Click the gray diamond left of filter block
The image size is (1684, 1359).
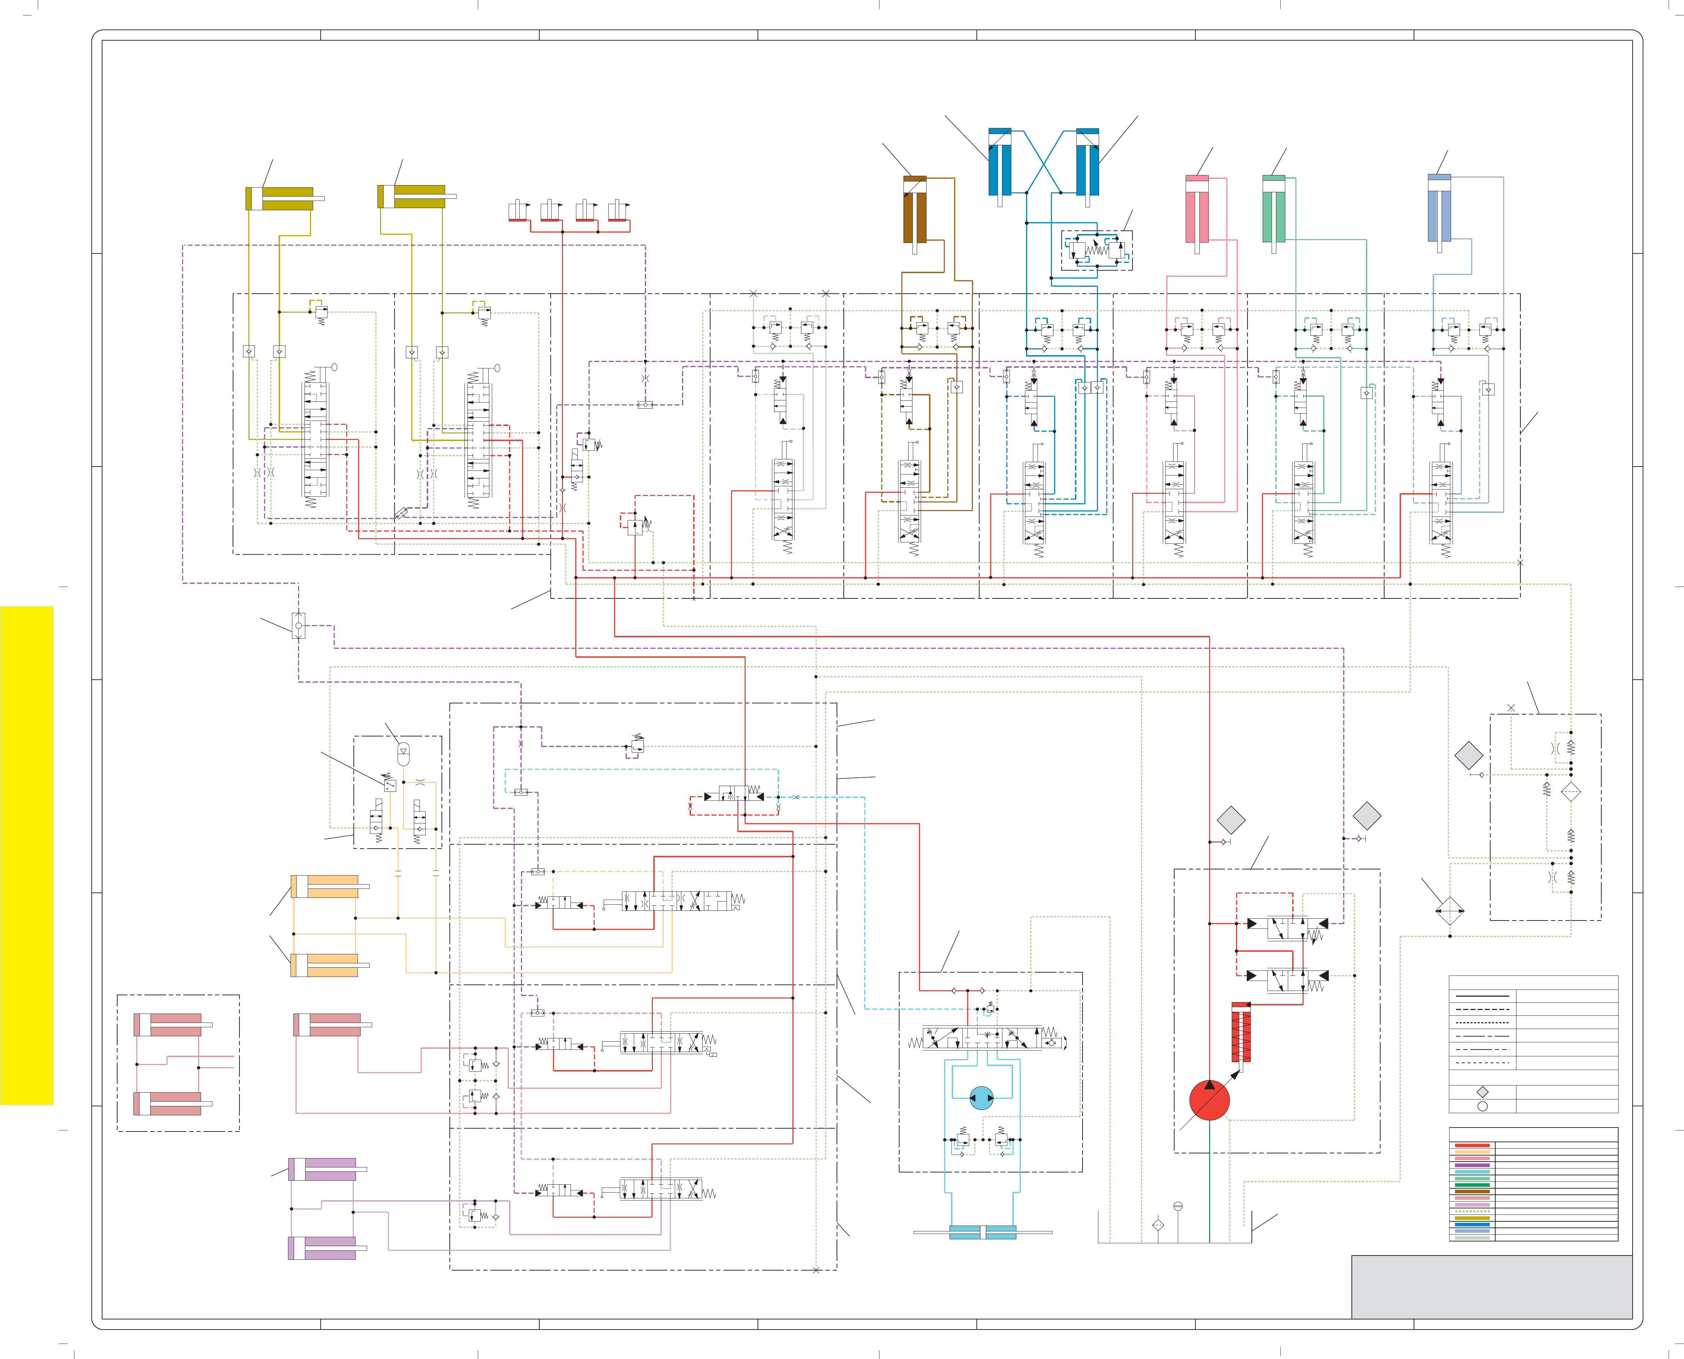coord(1469,756)
